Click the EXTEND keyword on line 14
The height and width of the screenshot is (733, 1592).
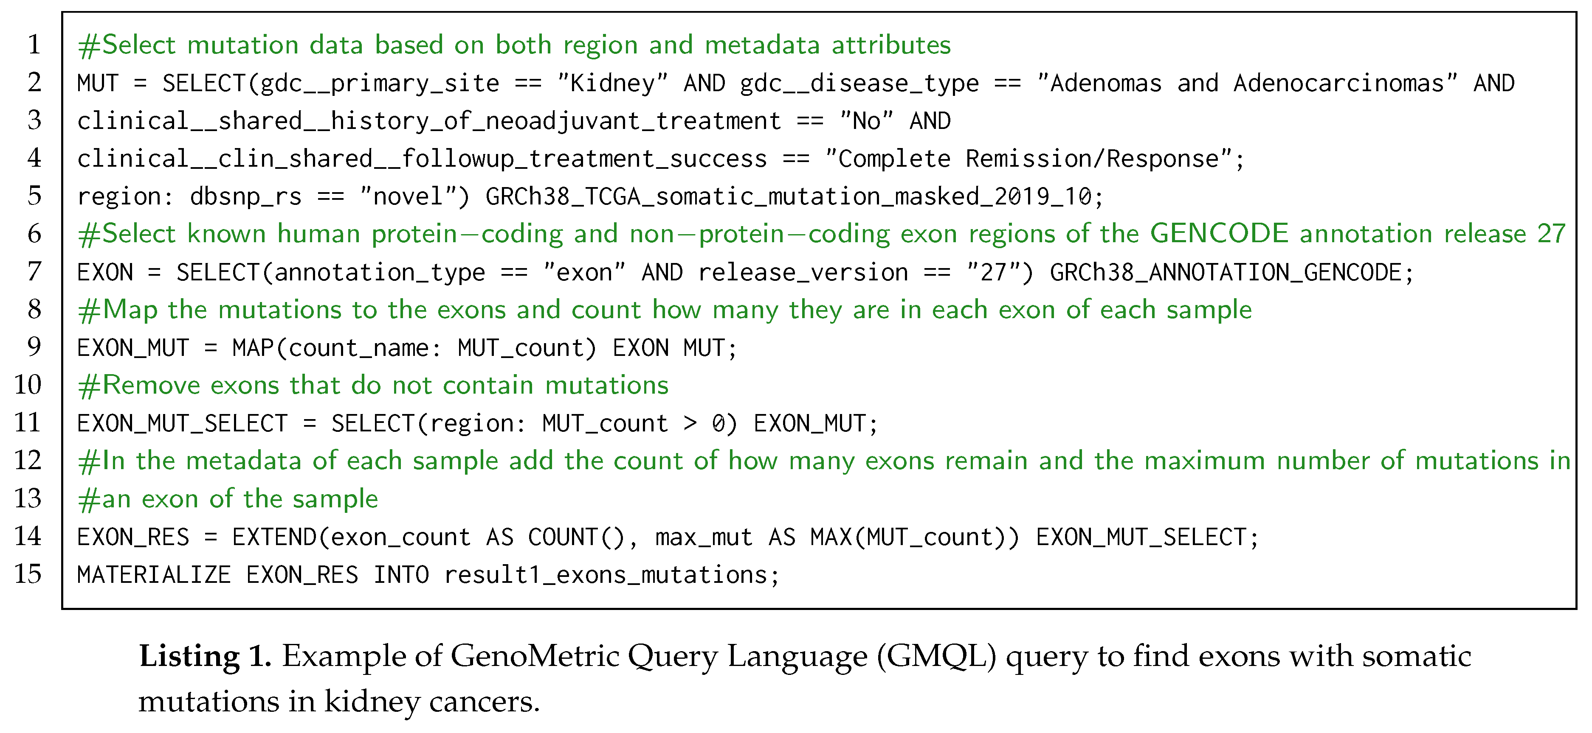coord(274,537)
